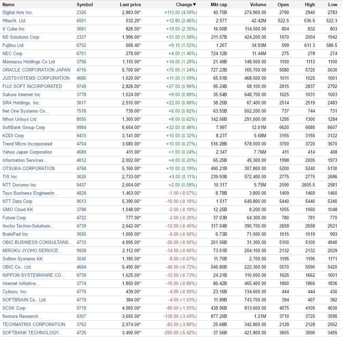Open Net One Systems Co... link
The height and width of the screenshot is (337, 342).
(x=25, y=111)
